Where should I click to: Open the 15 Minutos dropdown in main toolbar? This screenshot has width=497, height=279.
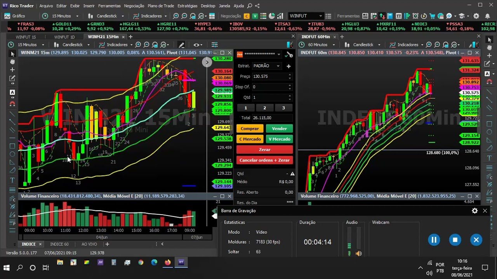tap(61, 16)
